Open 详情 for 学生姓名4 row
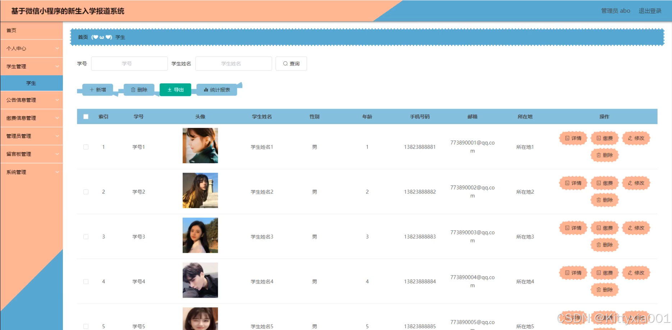Image resolution: width=672 pixels, height=330 pixels. pyautogui.click(x=573, y=273)
